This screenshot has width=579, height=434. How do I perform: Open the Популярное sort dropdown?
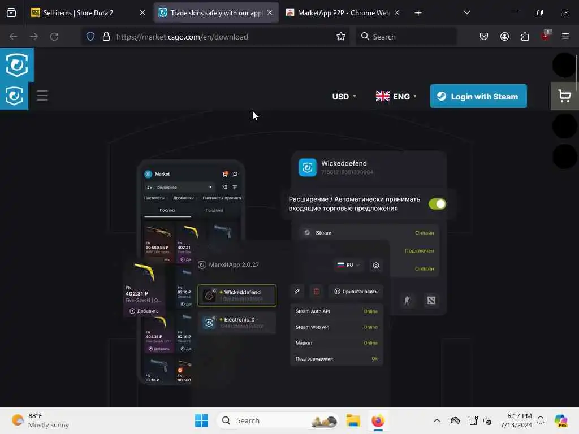[x=179, y=188]
